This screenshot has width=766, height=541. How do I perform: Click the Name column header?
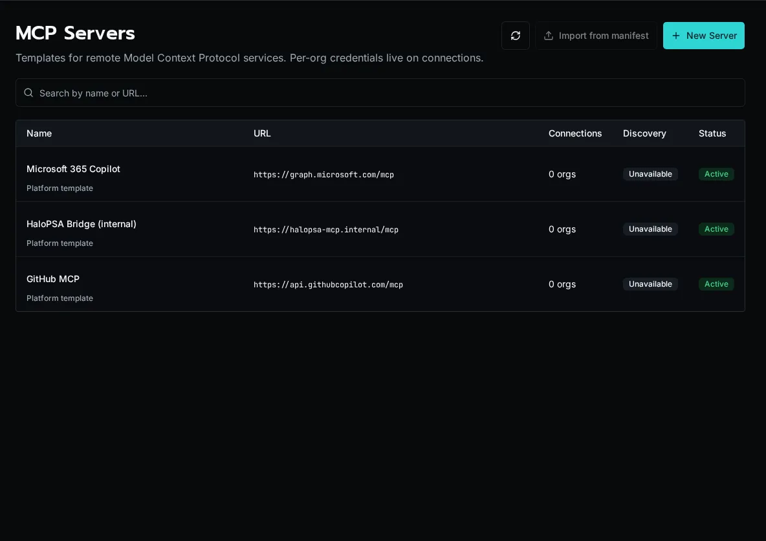click(x=39, y=133)
